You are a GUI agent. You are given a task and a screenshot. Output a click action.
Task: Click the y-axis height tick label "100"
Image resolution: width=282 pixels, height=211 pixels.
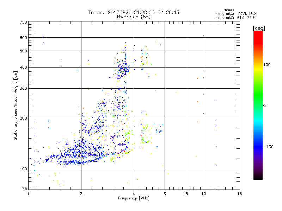[24, 169]
